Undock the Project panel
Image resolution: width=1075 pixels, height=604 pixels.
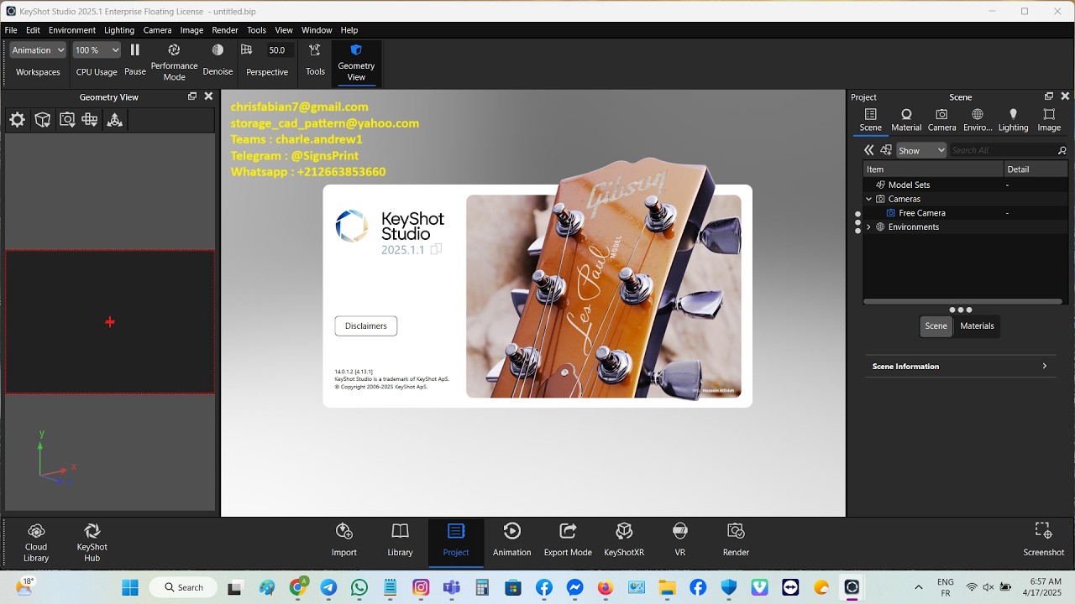pyautogui.click(x=1049, y=96)
